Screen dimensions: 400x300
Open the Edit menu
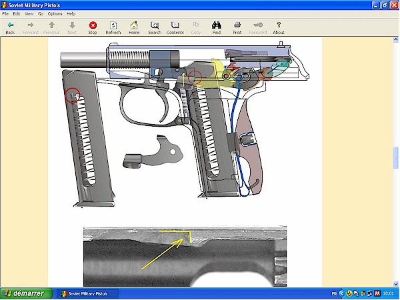[17, 14]
